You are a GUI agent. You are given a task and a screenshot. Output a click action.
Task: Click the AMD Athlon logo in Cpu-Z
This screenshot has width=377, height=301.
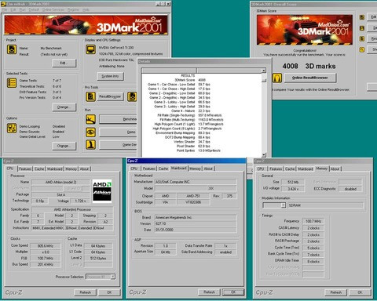(102, 191)
